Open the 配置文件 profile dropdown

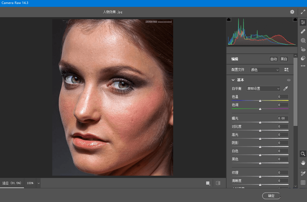pyautogui.click(x=265, y=70)
